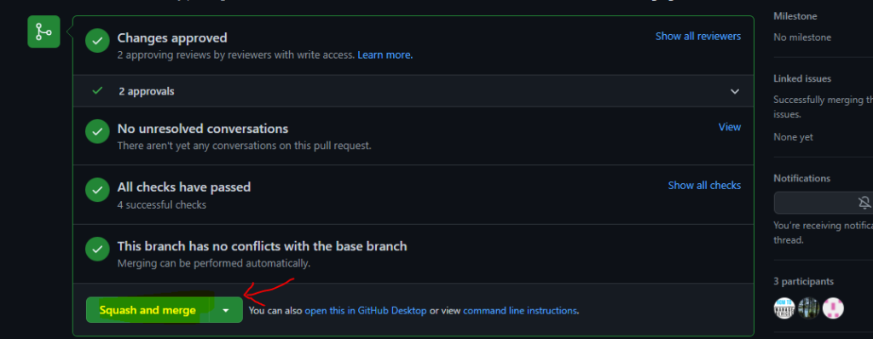Viewport: 873px width, 339px height.
Task: Open the third participant avatar
Action: click(834, 307)
